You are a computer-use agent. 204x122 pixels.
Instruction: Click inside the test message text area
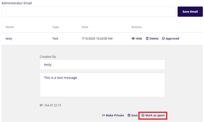(x=102, y=85)
